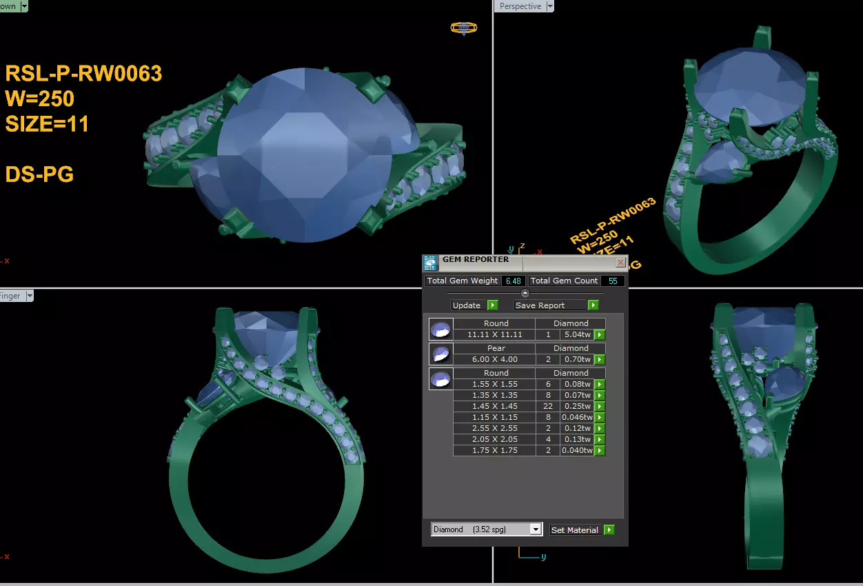Click the Perspective viewport tab label

(520, 6)
